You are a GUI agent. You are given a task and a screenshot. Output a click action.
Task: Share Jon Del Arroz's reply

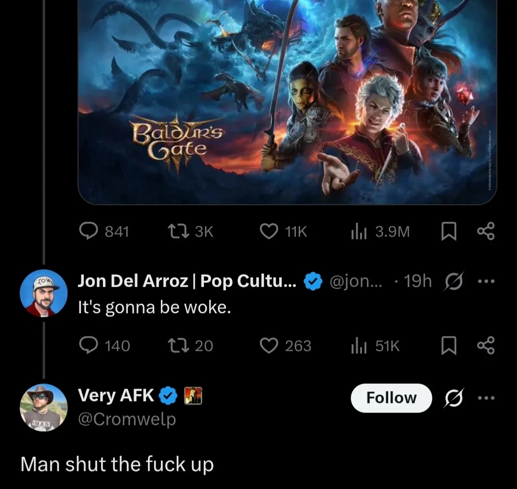pyautogui.click(x=486, y=345)
